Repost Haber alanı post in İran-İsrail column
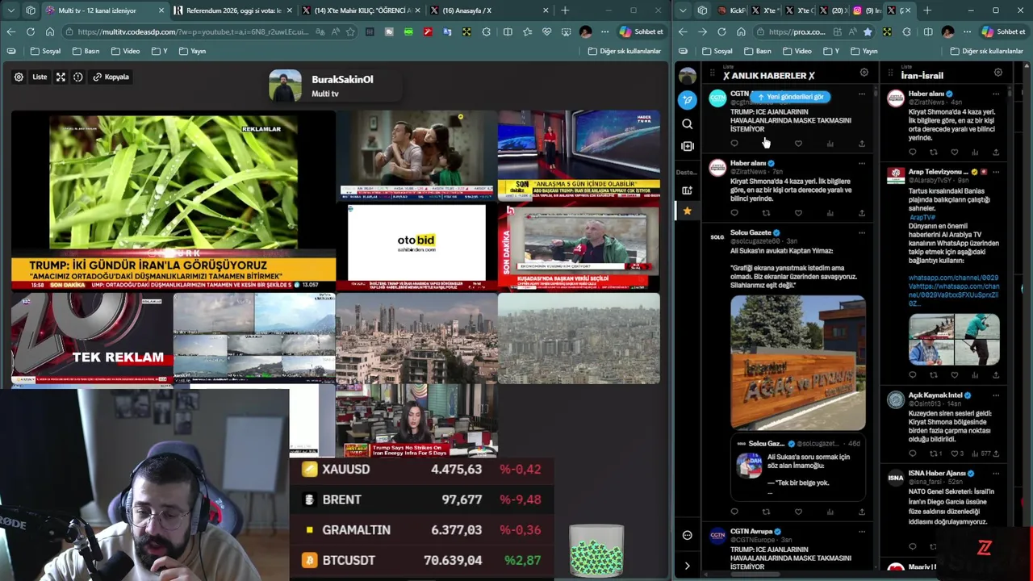This screenshot has height=581, width=1033. 934,153
